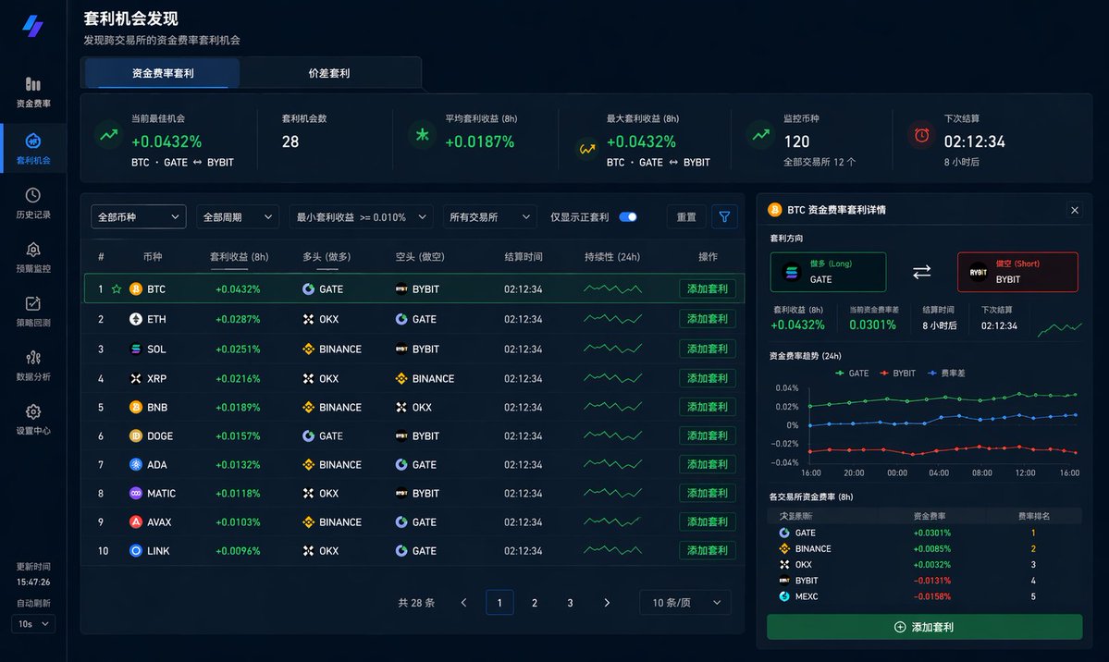Open the 10s auto refresh dropdown

tap(33, 624)
